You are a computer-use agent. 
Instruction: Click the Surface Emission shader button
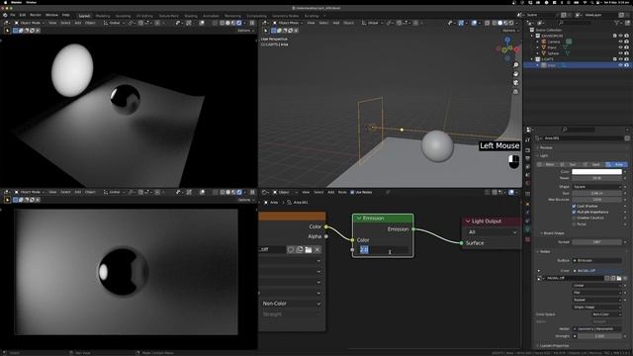[596, 261]
